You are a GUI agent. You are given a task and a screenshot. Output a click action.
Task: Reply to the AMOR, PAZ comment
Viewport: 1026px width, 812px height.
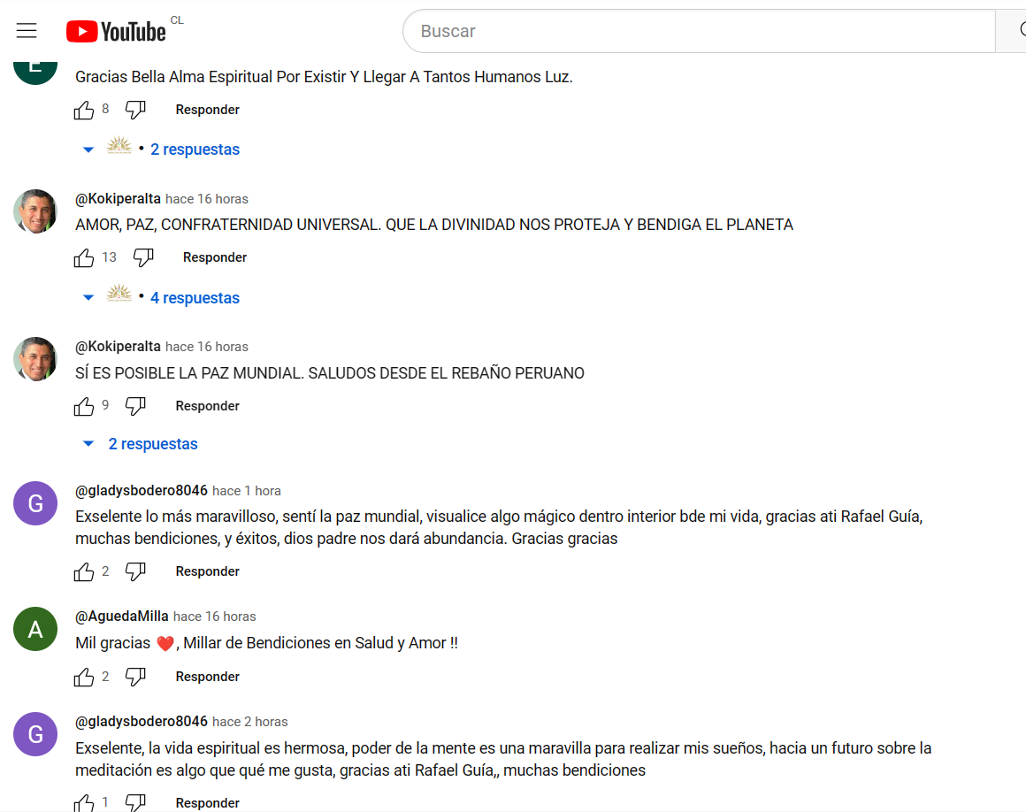click(215, 257)
